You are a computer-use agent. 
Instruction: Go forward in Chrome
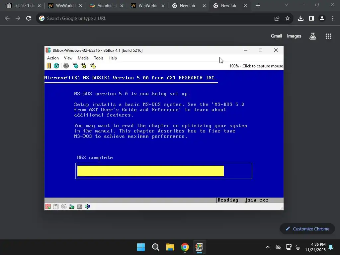tap(18, 19)
